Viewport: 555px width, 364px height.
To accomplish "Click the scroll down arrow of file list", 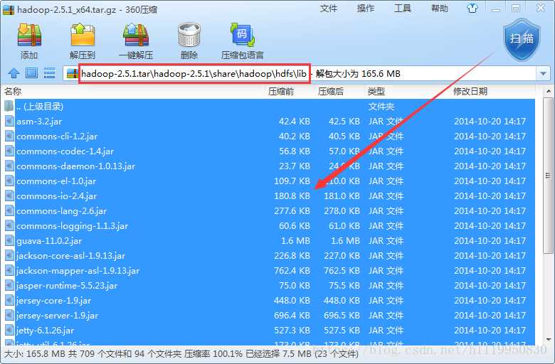I will 549,340.
